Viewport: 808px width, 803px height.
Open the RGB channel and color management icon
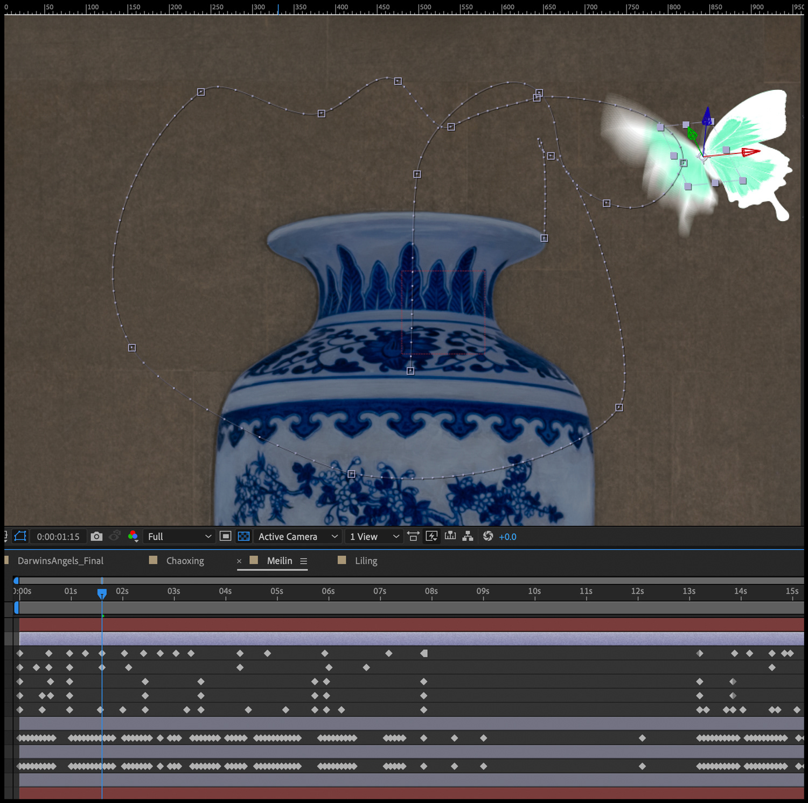[133, 536]
